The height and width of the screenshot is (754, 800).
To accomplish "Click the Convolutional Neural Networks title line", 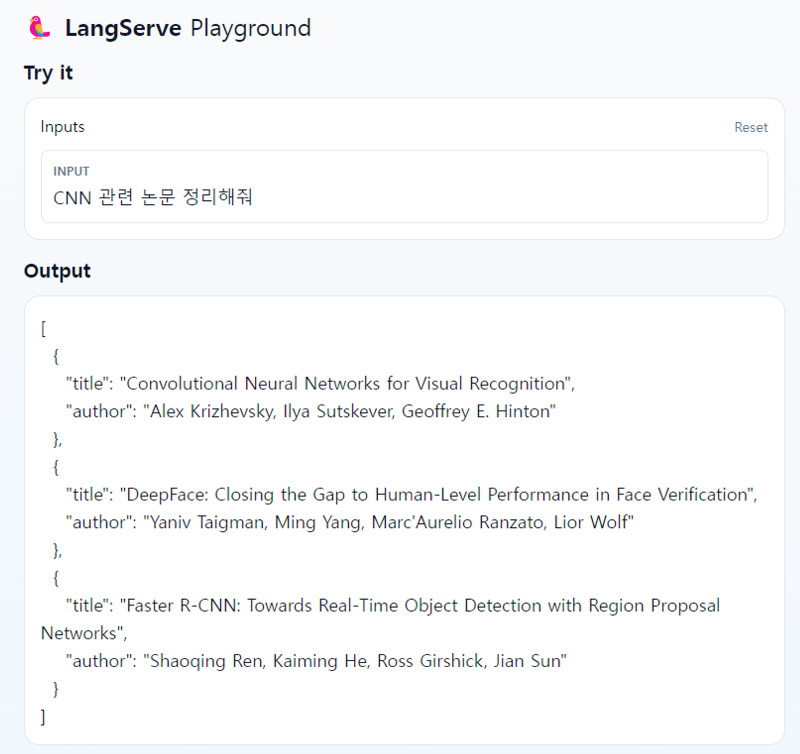I will pyautogui.click(x=320, y=383).
